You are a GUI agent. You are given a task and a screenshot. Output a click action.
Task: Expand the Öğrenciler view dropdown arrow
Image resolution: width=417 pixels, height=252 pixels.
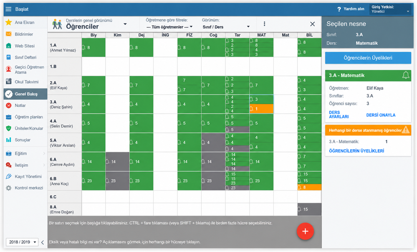tap(125, 24)
